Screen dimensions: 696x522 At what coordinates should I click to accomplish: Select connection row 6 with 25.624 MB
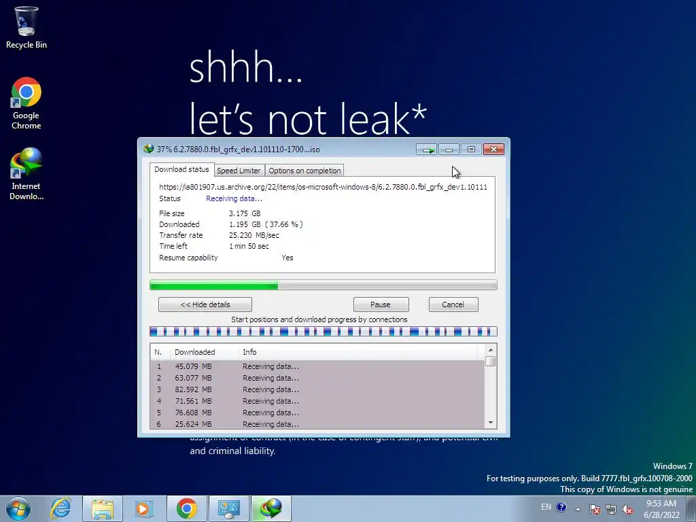click(x=318, y=424)
